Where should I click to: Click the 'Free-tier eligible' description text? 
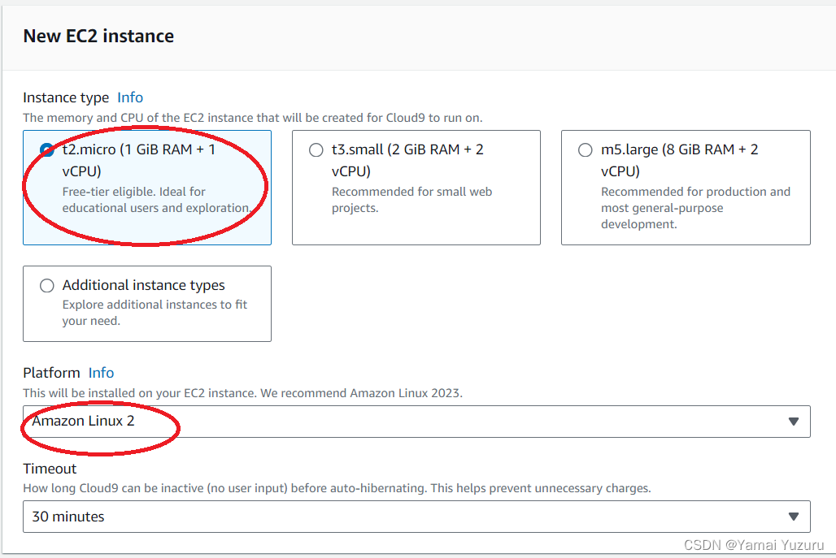157,200
